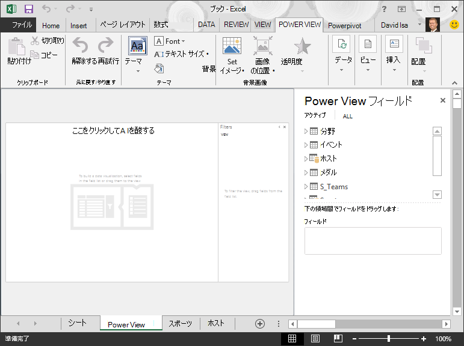Expand the データ dropdown arrow
Image resolution: width=464 pixels, height=346 pixels.
(341, 70)
